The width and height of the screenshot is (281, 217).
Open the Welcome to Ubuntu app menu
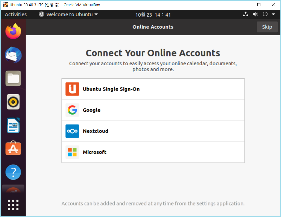click(x=68, y=14)
